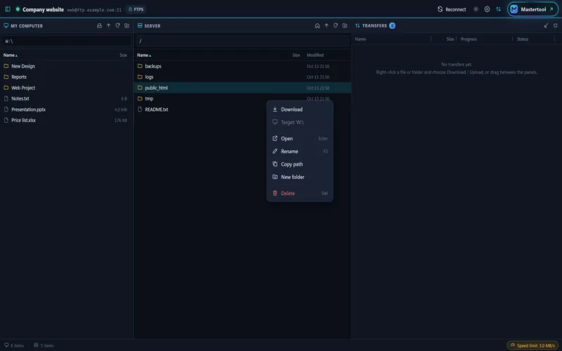The width and height of the screenshot is (562, 351).
Task: Choose Download from the context menu
Action: tap(300, 110)
